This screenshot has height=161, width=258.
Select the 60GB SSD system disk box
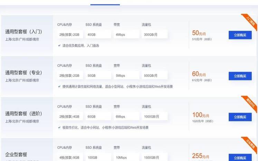click(98, 116)
